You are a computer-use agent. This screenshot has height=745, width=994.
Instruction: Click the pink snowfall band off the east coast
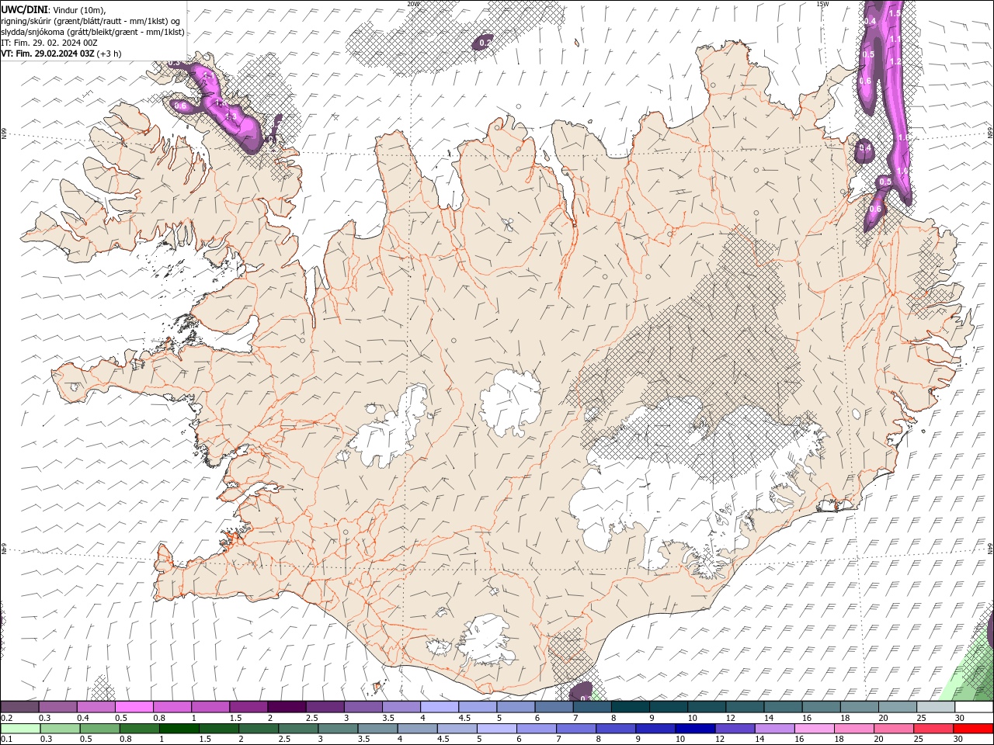[897, 101]
